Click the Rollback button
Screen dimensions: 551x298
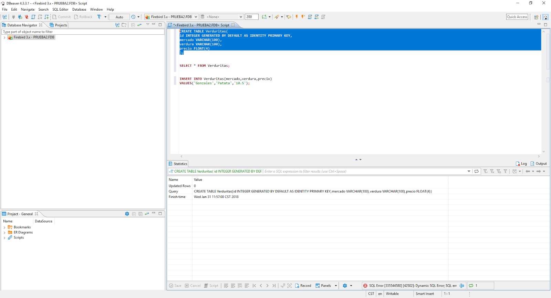click(83, 17)
